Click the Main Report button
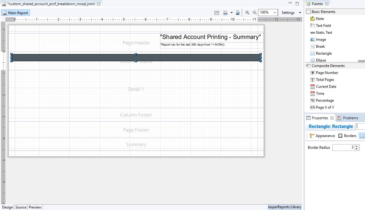Viewport: 365px width, 210px height. point(15,13)
